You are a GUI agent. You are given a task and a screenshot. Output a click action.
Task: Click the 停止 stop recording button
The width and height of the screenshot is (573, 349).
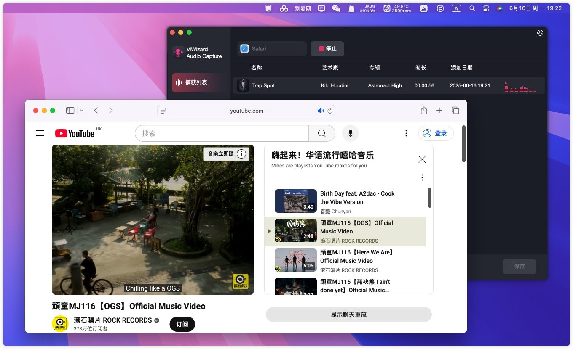(x=327, y=49)
